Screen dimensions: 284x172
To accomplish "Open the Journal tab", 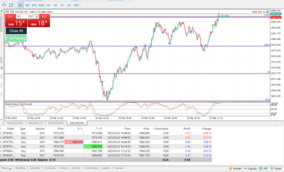I will point(119,168).
